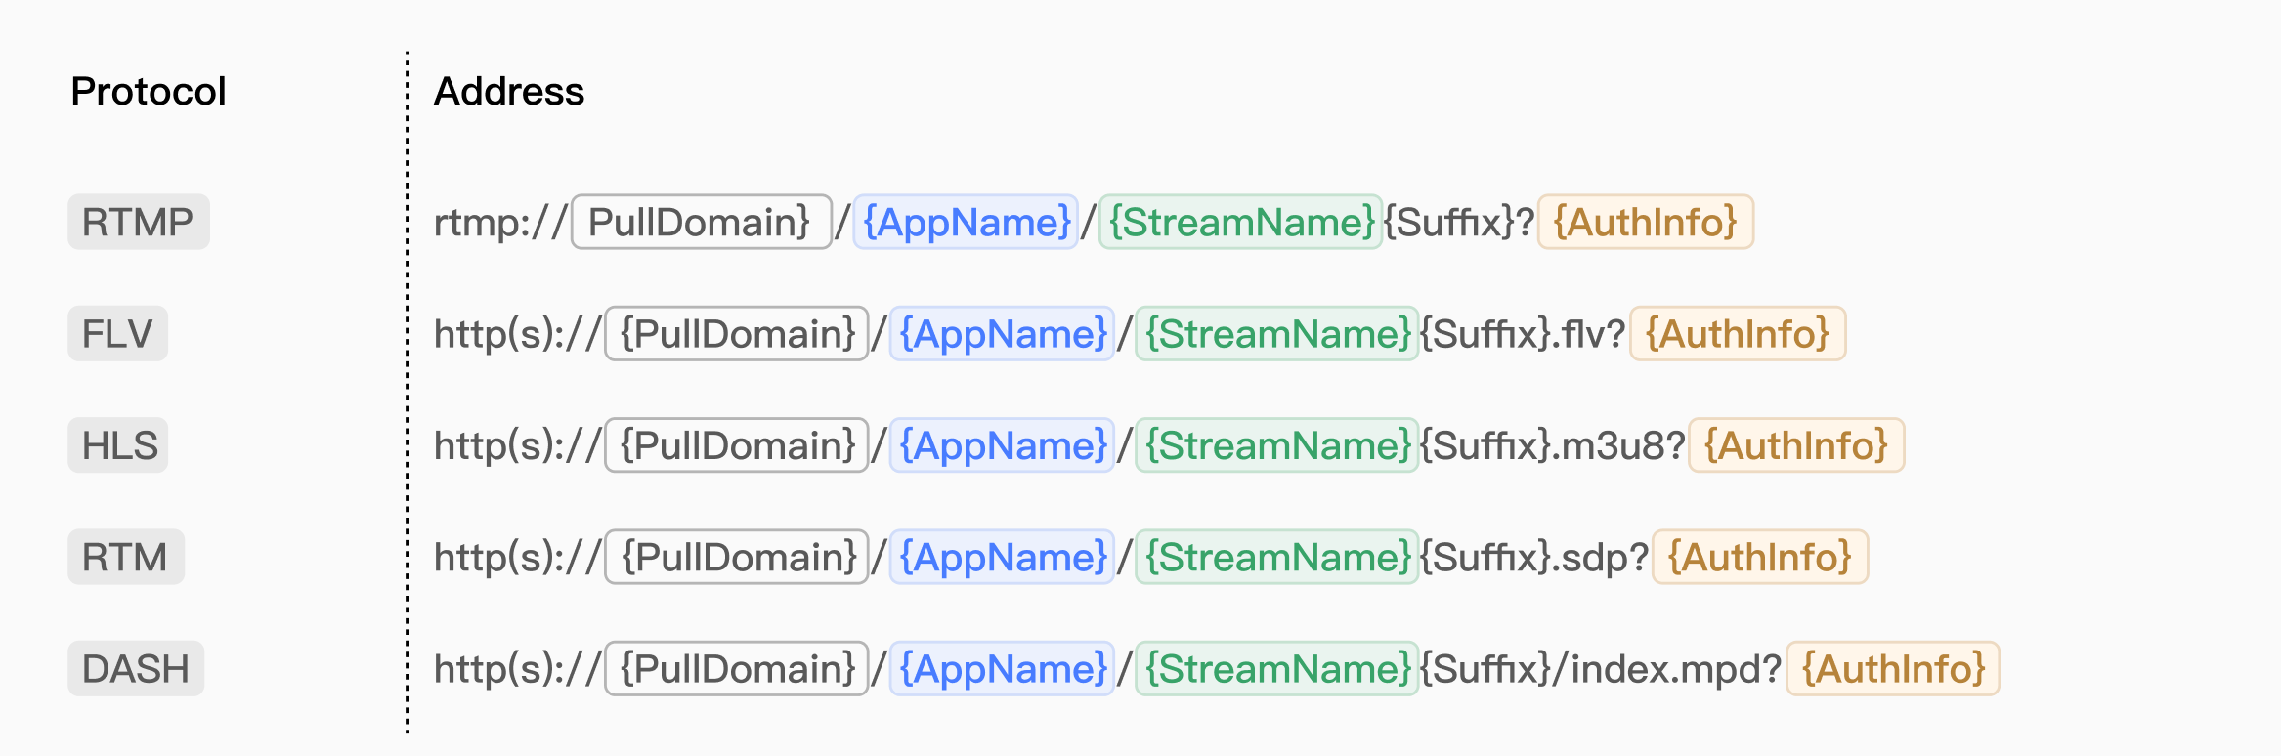
Task: Select AuthInfo tag after .m3u8
Action: [x=1796, y=445]
